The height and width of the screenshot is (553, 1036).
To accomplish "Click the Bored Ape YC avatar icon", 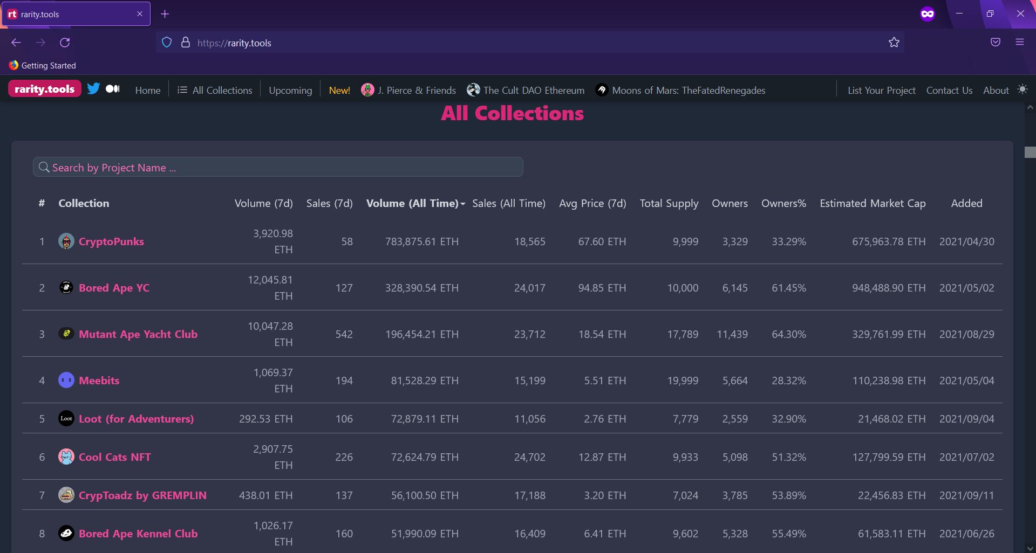I will pos(66,288).
